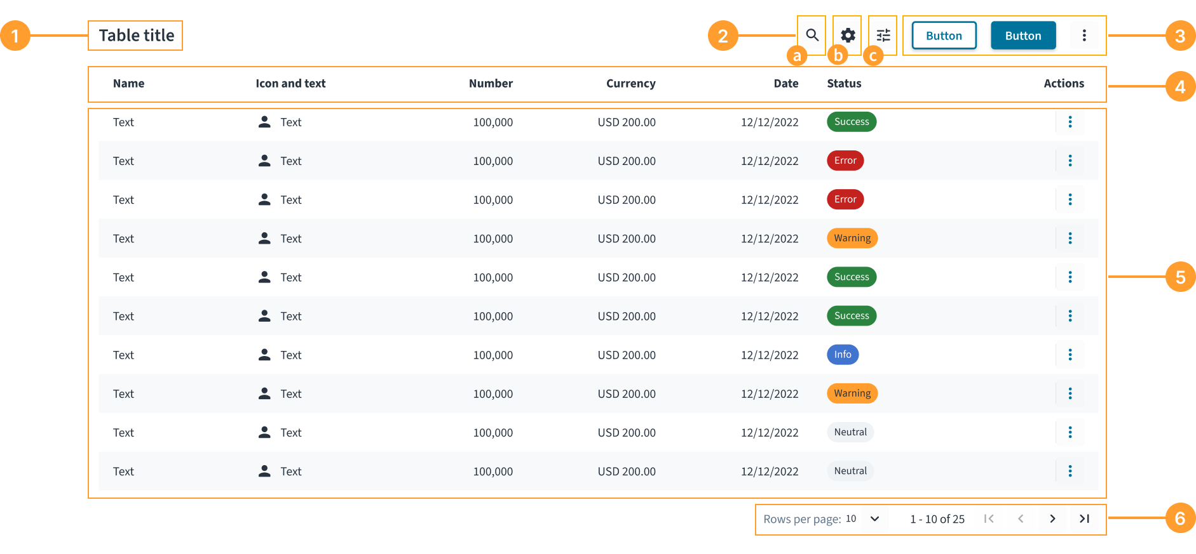The image size is (1196, 554).
Task: Sort by the Number column header
Action: [491, 83]
